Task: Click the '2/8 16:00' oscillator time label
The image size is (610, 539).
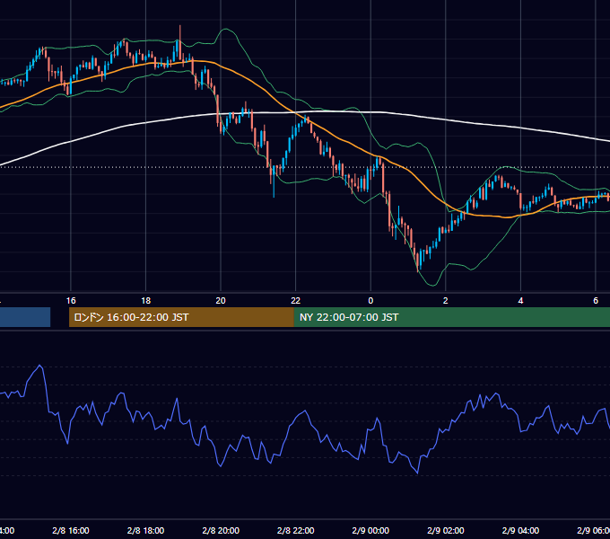Action: point(71,530)
